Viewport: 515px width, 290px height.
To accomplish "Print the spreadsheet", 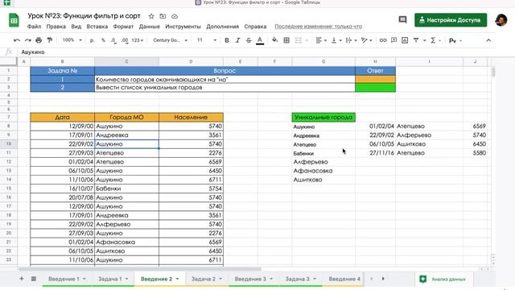I will pos(39,40).
